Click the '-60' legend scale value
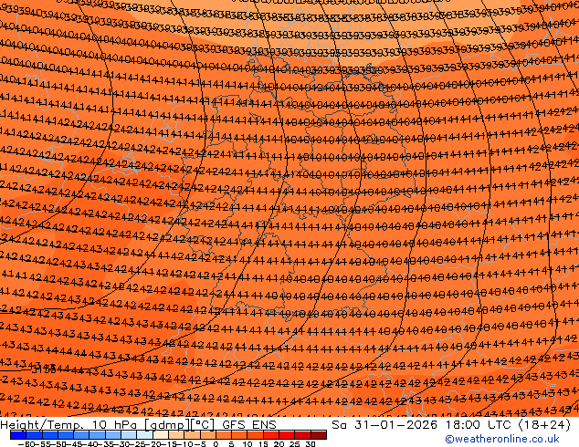 tap(26, 444)
